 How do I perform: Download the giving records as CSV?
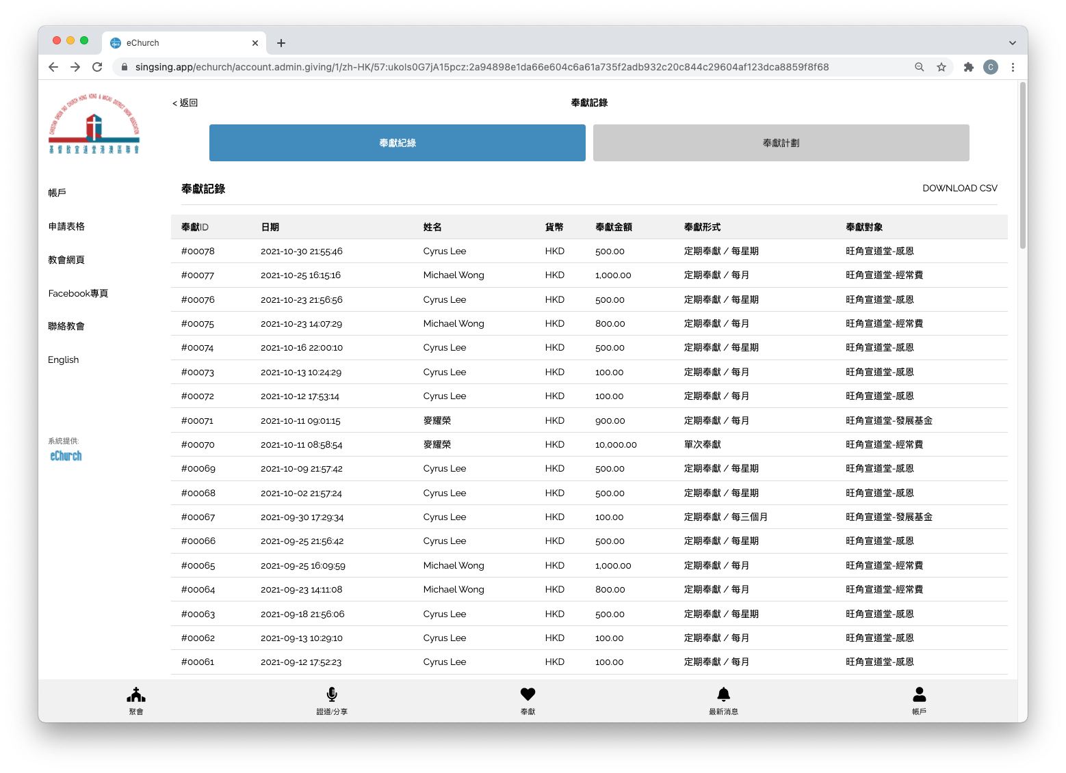pos(959,188)
